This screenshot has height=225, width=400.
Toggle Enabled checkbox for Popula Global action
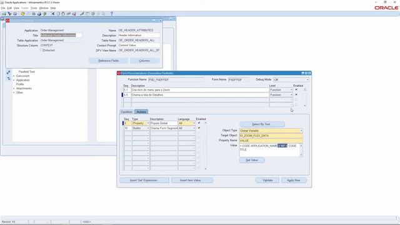click(x=199, y=123)
